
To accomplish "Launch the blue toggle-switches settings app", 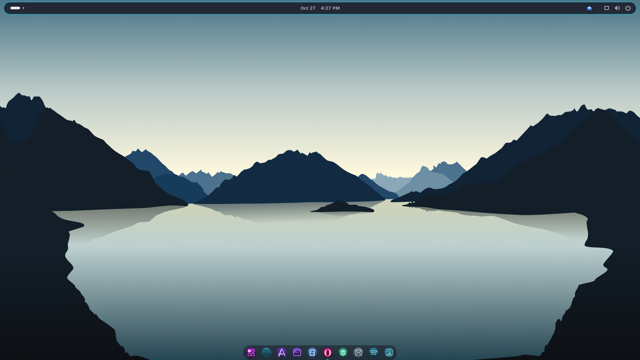I will (312, 352).
